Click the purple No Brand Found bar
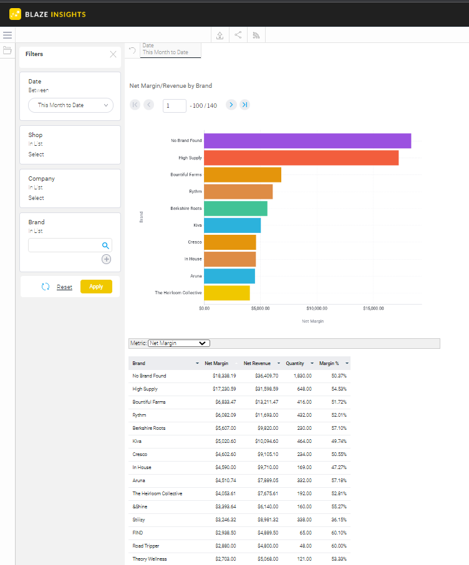Image resolution: width=469 pixels, height=565 pixels. tap(307, 141)
